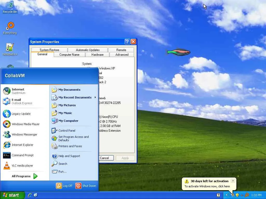266x199 pixels.
Task: Click the Start button
Action: pyautogui.click(x=12, y=195)
